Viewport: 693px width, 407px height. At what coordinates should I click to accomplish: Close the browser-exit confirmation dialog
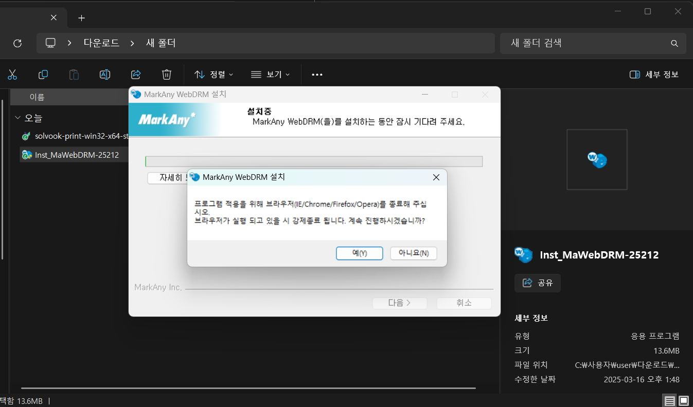click(436, 177)
